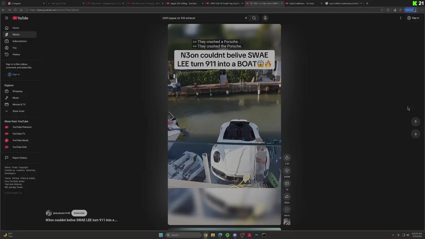Start voice search with microphone
The width and height of the screenshot is (425, 239).
coord(265,18)
